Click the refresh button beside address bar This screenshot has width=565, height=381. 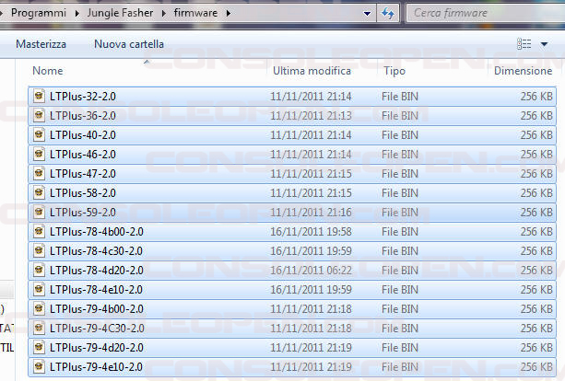(x=389, y=14)
